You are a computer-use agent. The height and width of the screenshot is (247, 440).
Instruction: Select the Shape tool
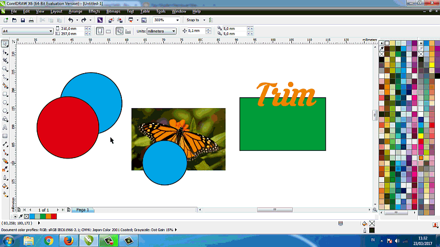tap(5, 52)
